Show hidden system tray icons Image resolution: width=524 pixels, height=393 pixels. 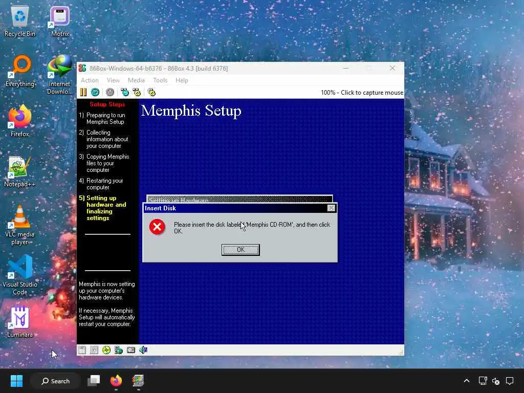click(467, 381)
